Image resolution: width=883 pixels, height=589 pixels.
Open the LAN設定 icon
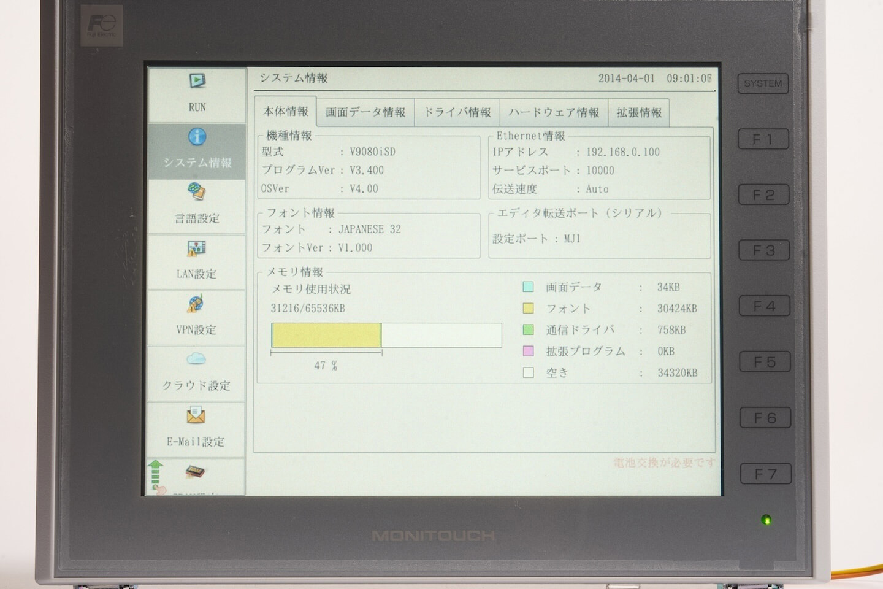pos(196,248)
